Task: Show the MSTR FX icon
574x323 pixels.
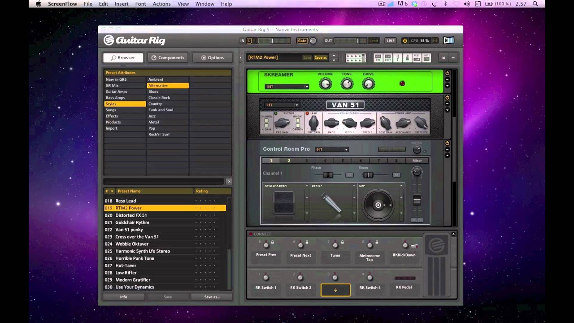Action: click(426, 58)
